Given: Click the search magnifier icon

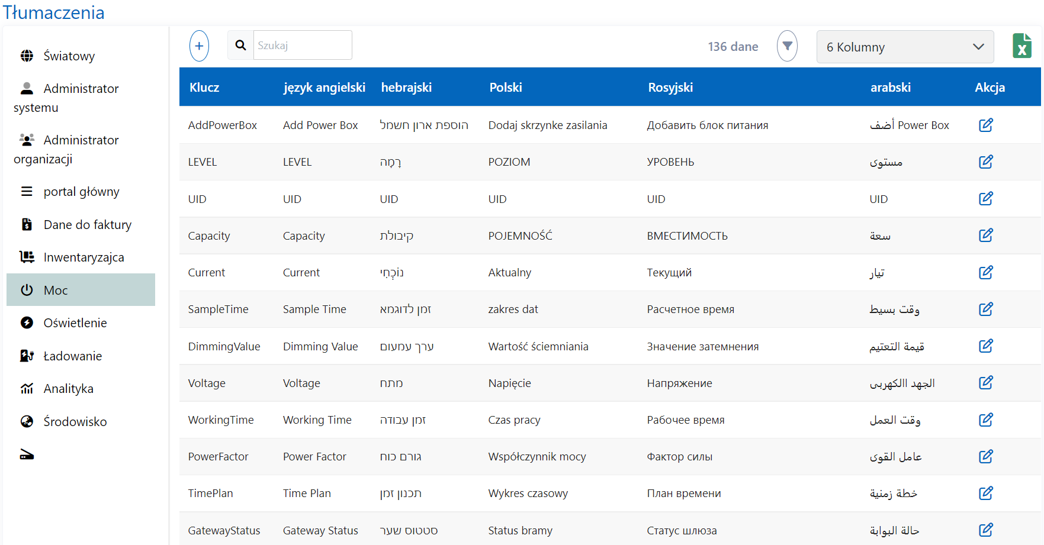Looking at the screenshot, I should (240, 46).
